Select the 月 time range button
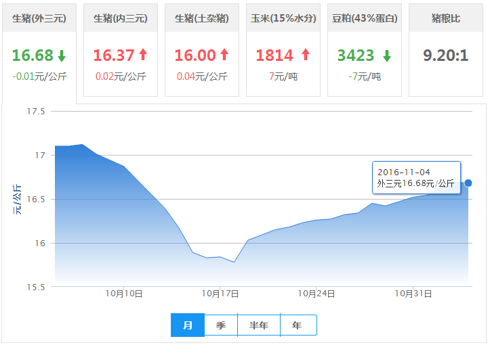 pyautogui.click(x=188, y=325)
